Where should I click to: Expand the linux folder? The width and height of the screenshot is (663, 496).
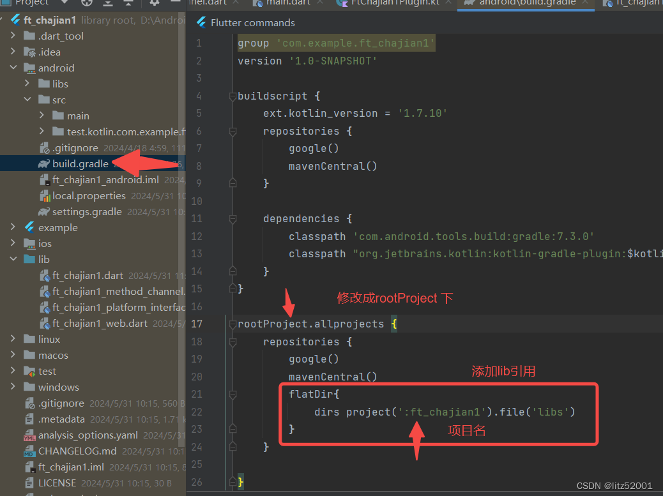[13, 338]
